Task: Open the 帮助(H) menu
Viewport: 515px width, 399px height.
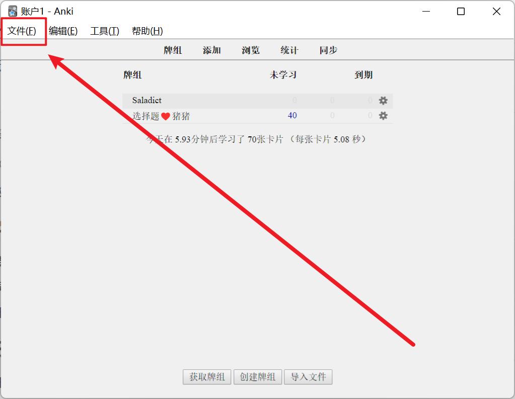Action: tap(147, 31)
